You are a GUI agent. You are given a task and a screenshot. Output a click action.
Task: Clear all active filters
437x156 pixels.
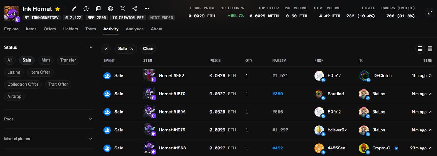[148, 49]
